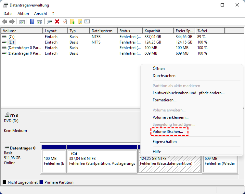The height and width of the screenshot is (194, 245).
Task: Click the folder with green arrow toolbar icon
Action: (x=72, y=21)
